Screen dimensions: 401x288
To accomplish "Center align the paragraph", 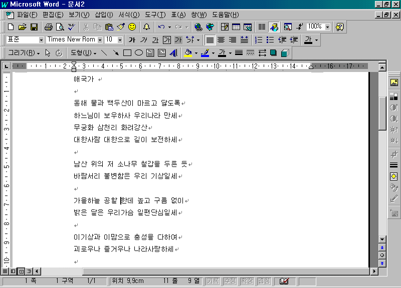I will pos(221,40).
